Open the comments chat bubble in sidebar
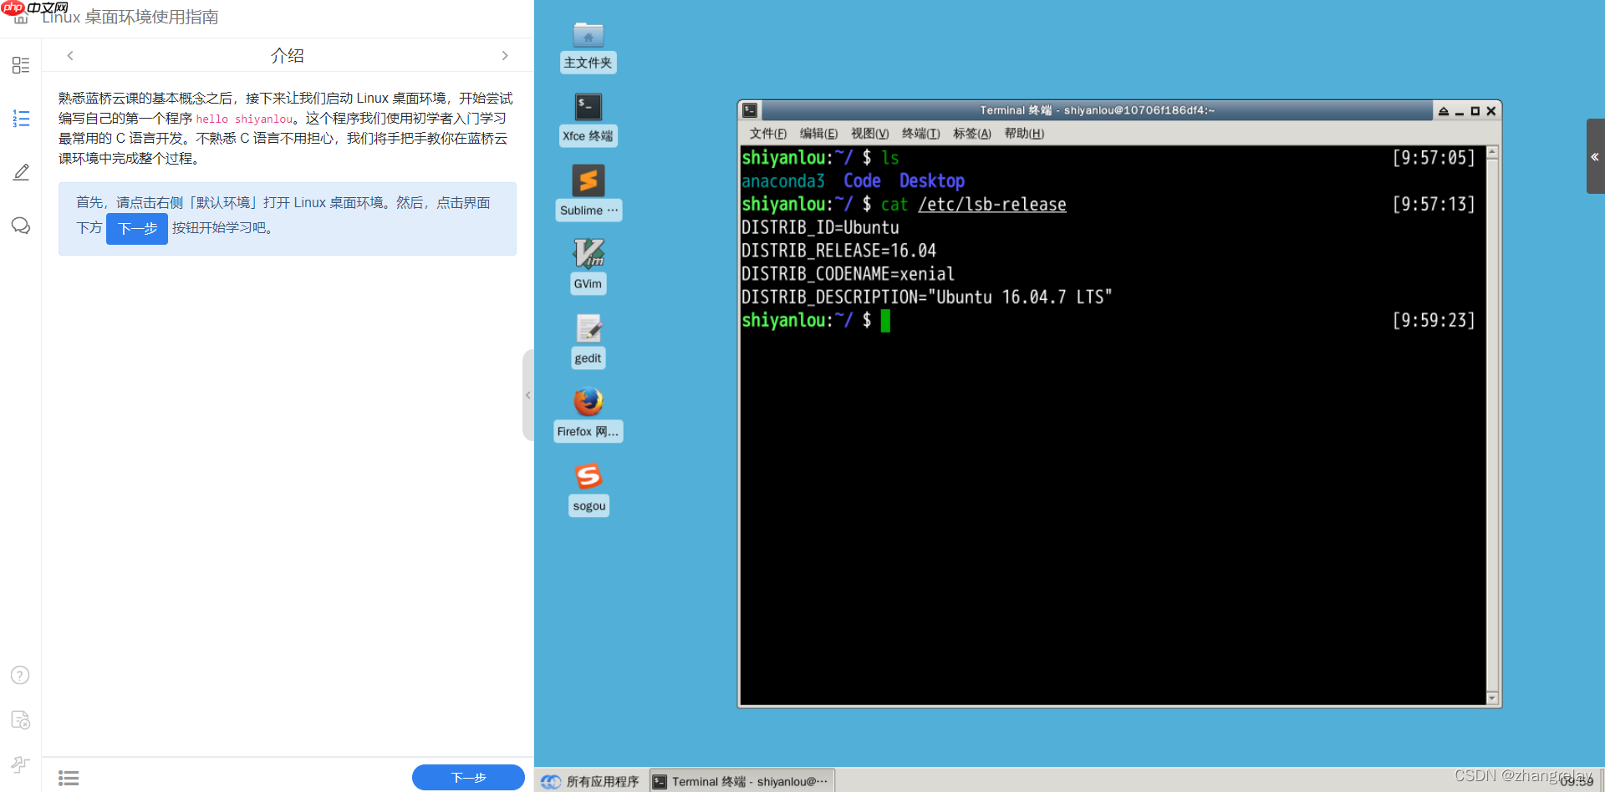Screen dimensions: 1605x792 [x=21, y=226]
